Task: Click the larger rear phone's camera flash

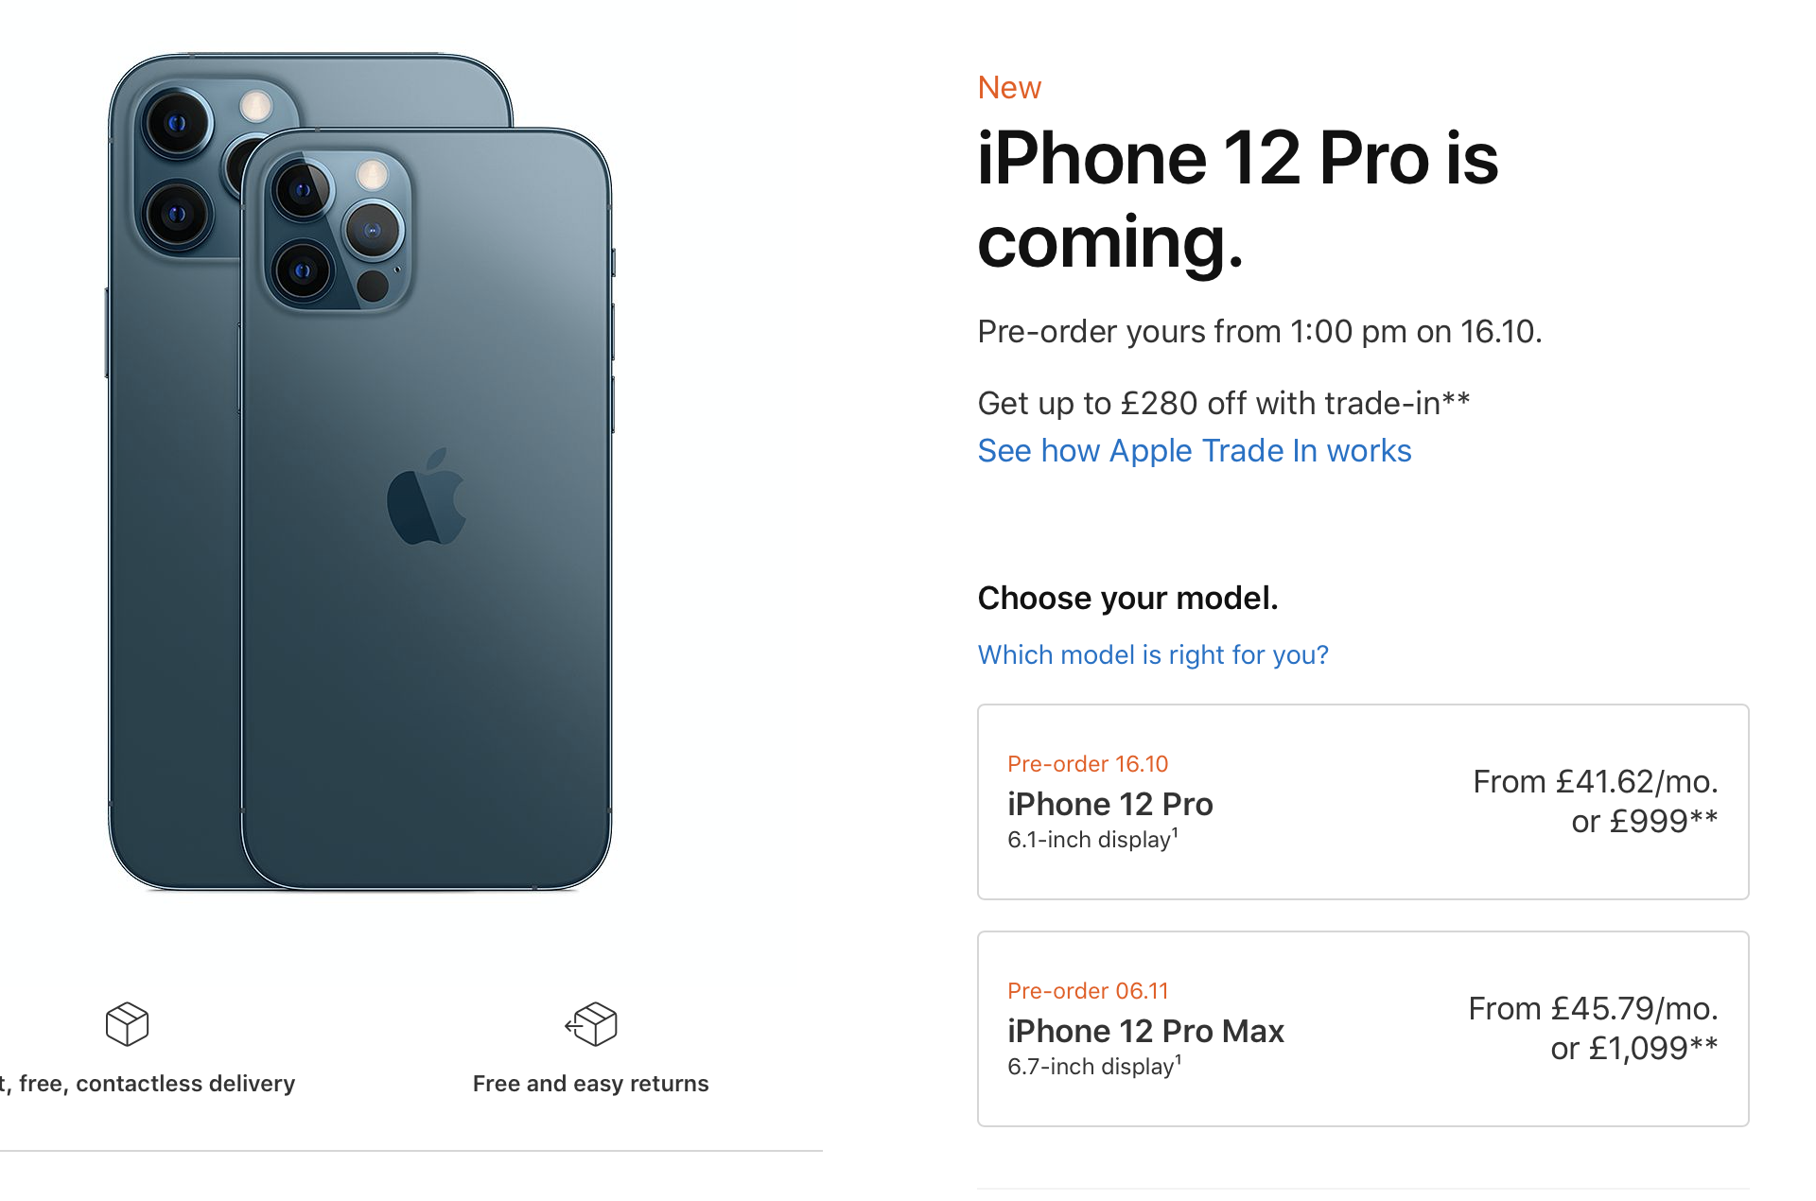Action: pos(255,106)
